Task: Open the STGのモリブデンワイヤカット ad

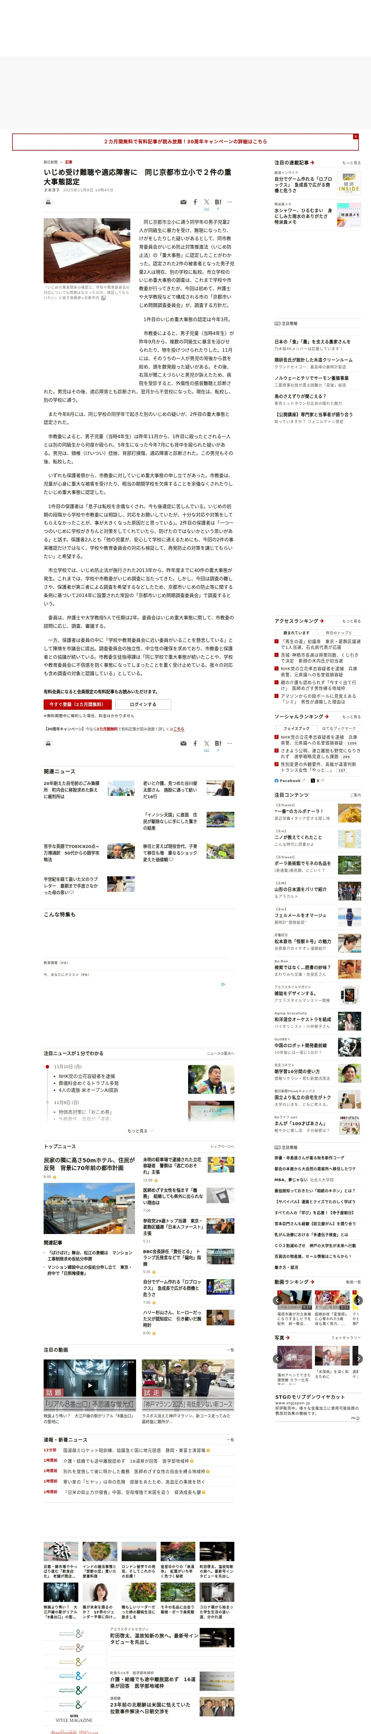Action: (310, 1397)
